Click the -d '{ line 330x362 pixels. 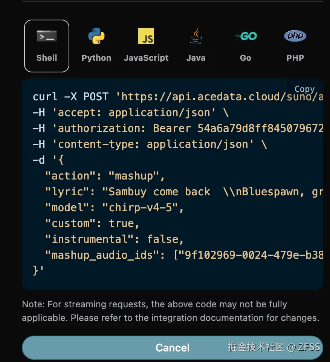[48, 160]
